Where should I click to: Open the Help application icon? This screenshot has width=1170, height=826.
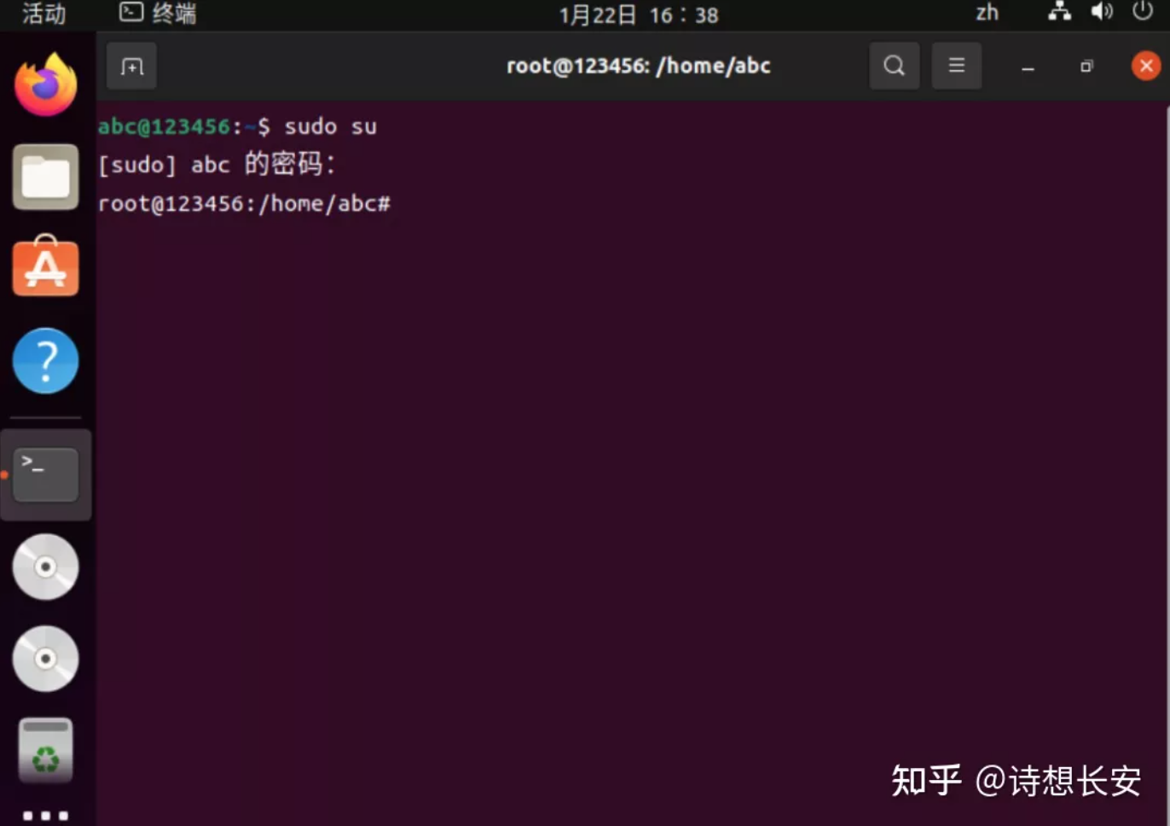(x=44, y=360)
